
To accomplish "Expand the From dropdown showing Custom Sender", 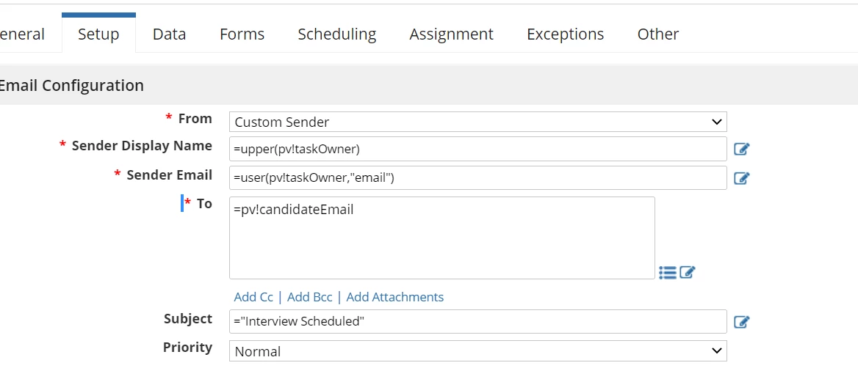I will point(477,122).
